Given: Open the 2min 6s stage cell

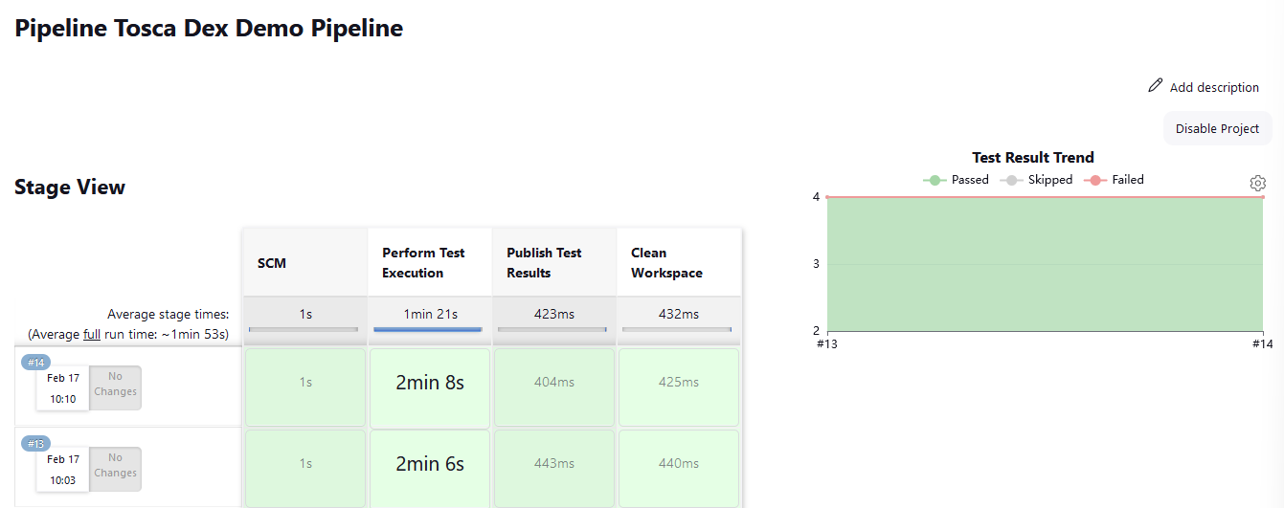Looking at the screenshot, I should [x=430, y=464].
